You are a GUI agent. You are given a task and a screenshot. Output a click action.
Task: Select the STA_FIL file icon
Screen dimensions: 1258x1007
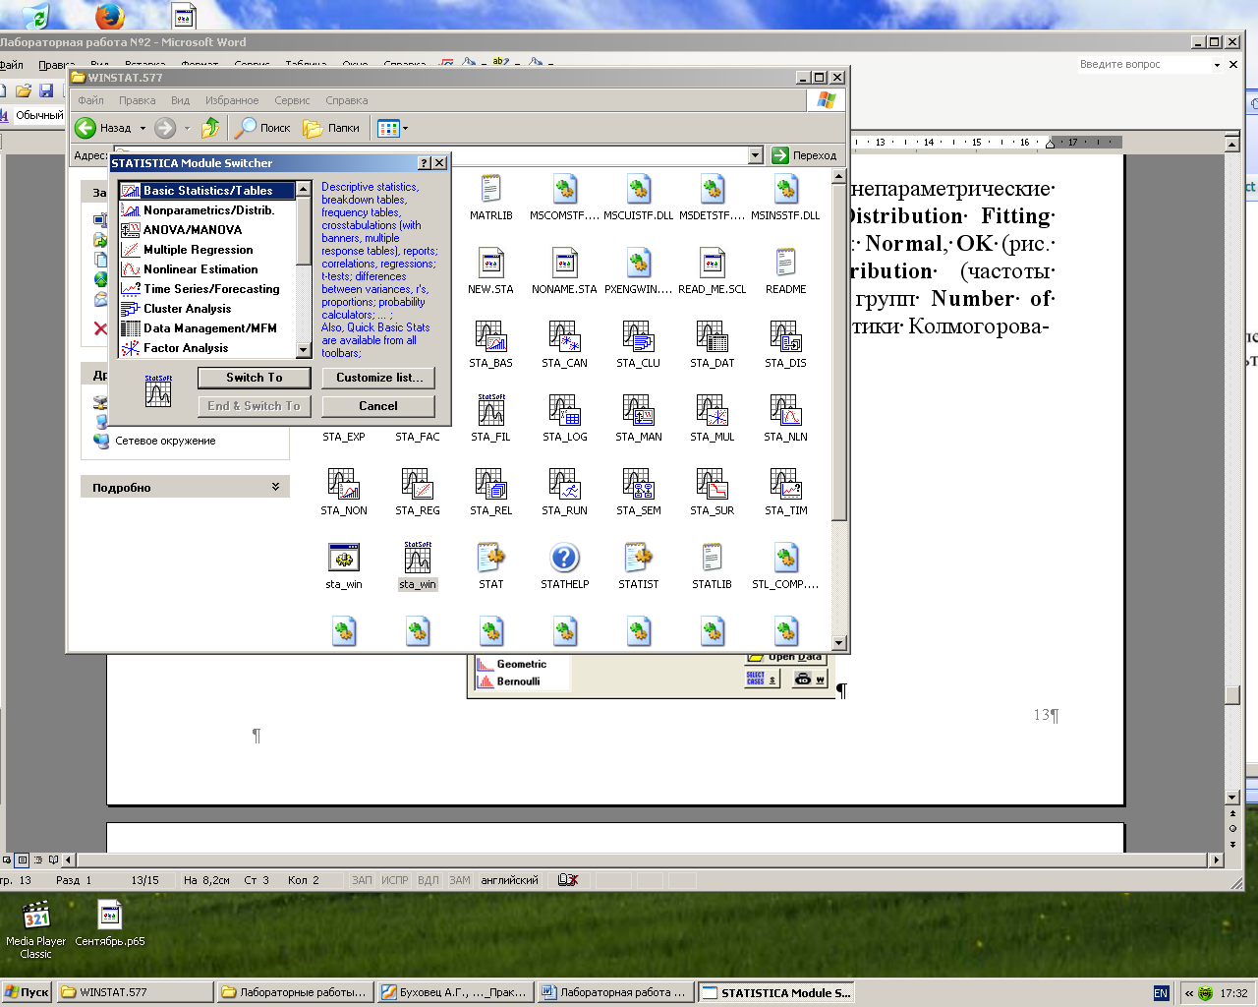[490, 411]
